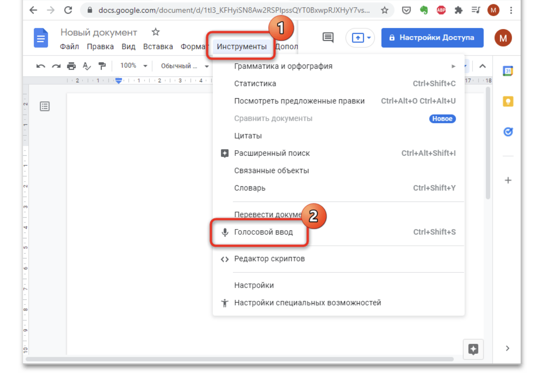Click Настройки Доступа share button
Screen dimensions: 545x376
[432, 37]
